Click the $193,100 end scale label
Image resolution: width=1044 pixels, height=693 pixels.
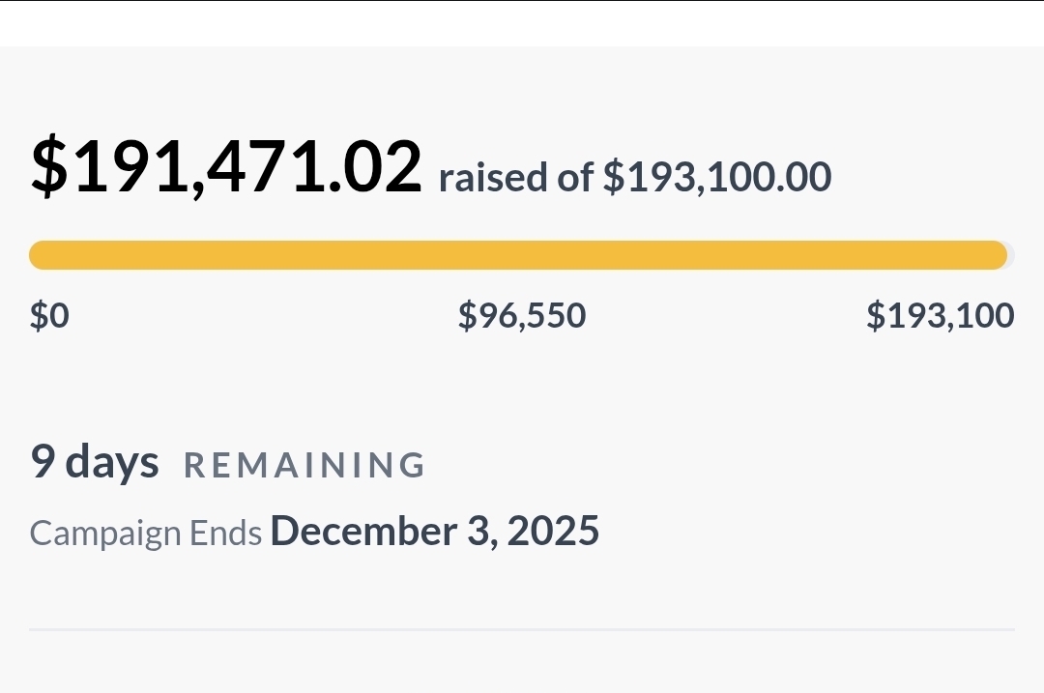(940, 316)
